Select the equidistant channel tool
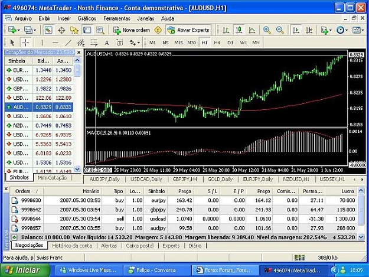 click(x=81, y=43)
